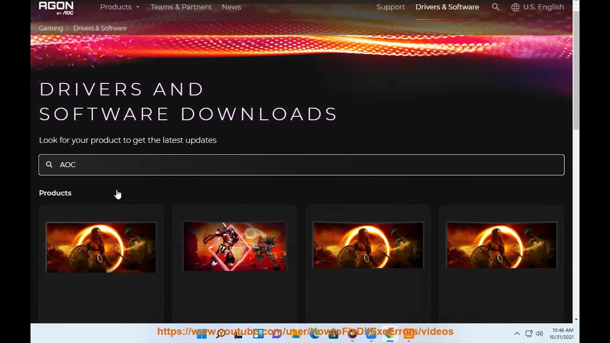
Task: Click the Drivers & Software breadcrumb link
Action: 100,28
